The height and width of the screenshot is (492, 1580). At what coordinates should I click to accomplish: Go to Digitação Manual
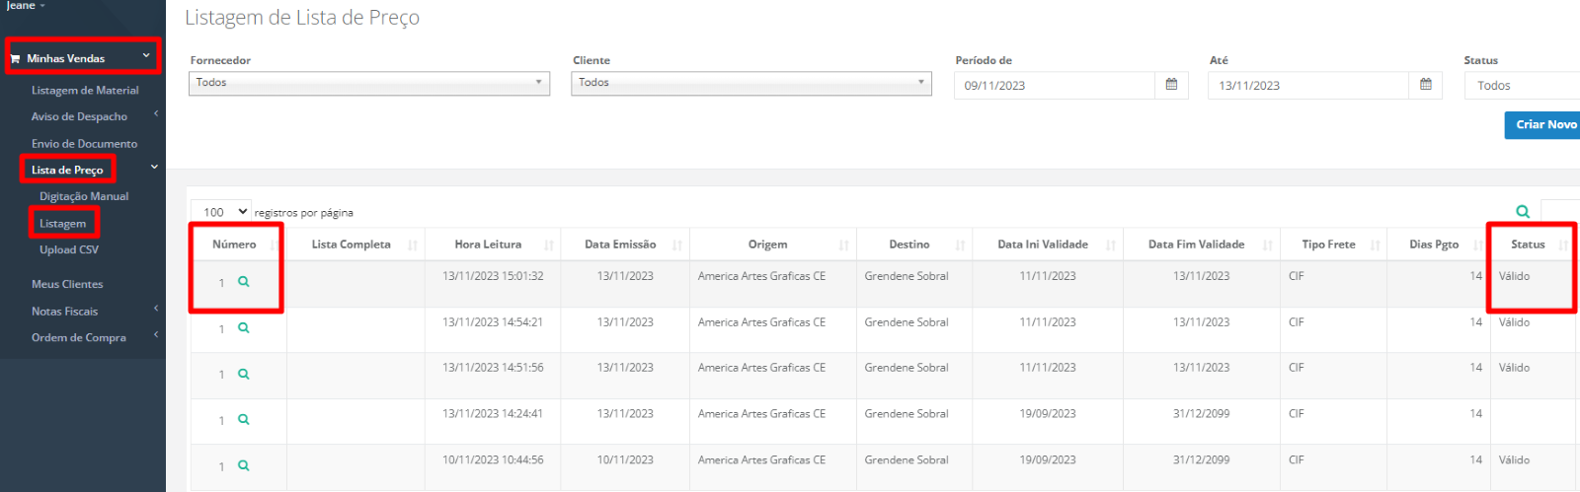[x=84, y=196]
